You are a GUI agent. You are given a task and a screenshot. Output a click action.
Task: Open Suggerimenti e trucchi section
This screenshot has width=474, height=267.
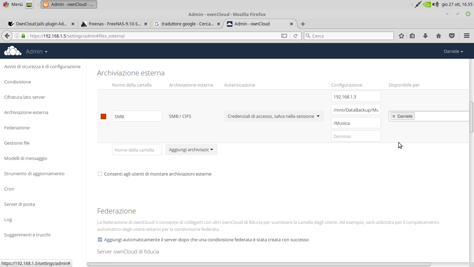click(x=27, y=235)
